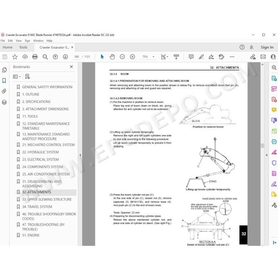
Task: Open the Edit menu
Action: click(10, 41)
